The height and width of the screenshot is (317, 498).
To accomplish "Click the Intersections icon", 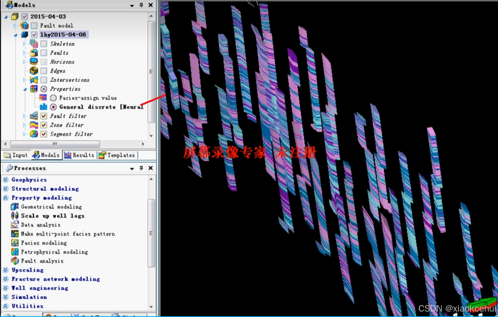I will (34, 80).
